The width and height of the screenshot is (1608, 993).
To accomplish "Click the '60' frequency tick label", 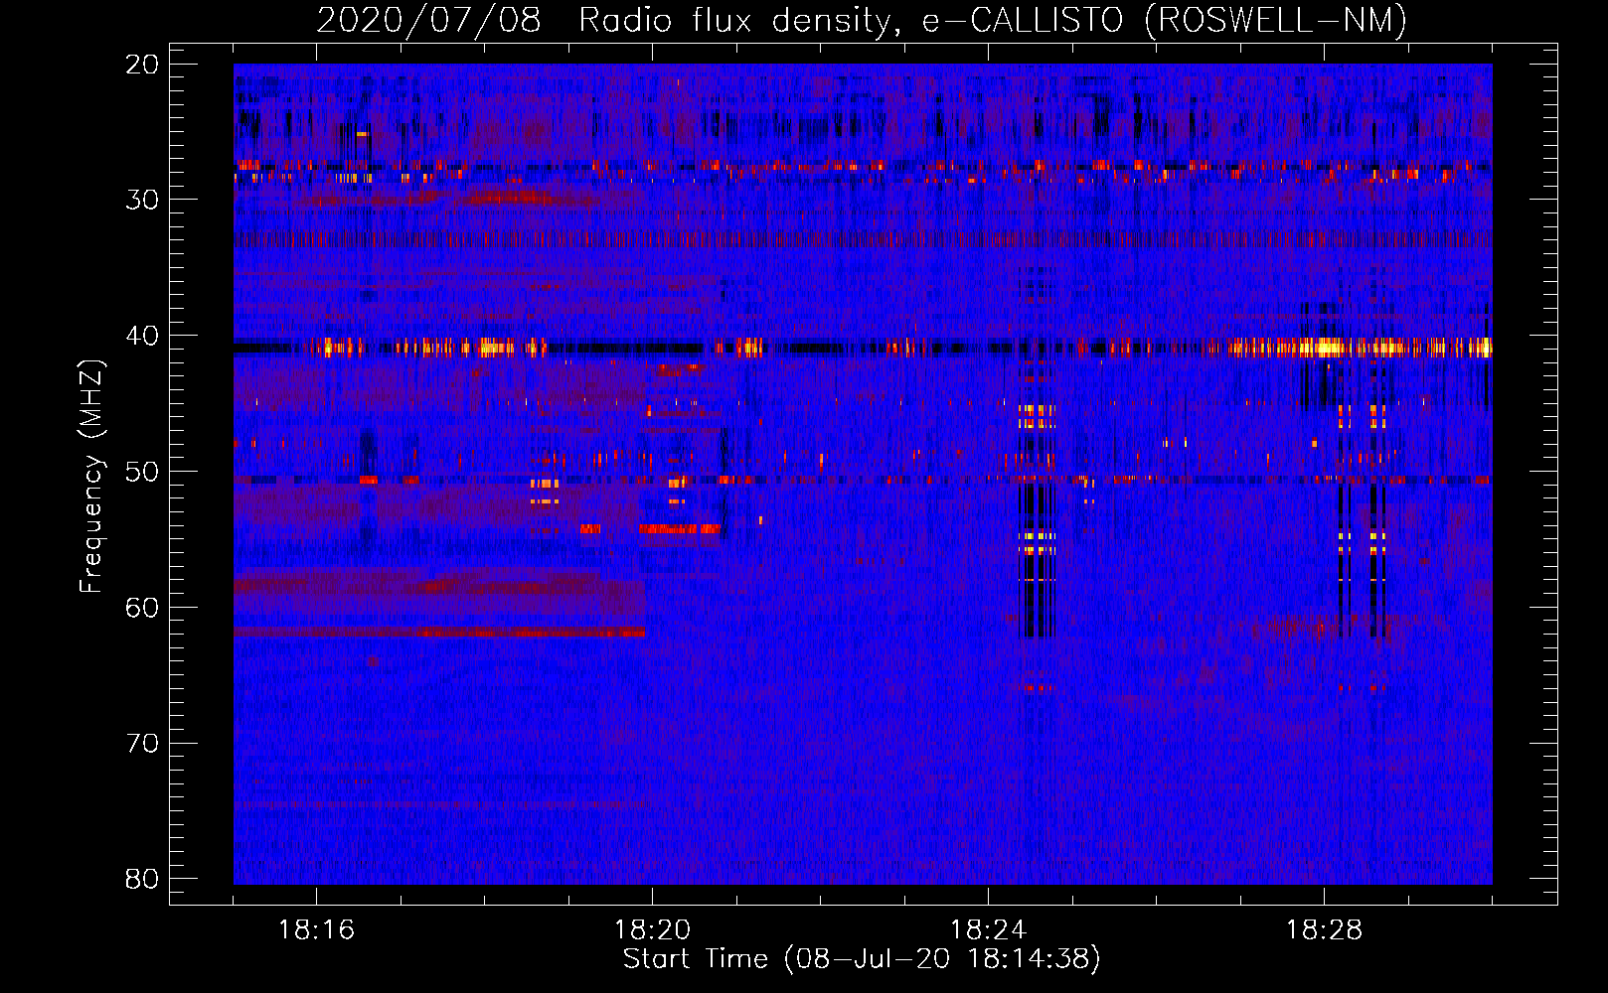I will 142,608.
